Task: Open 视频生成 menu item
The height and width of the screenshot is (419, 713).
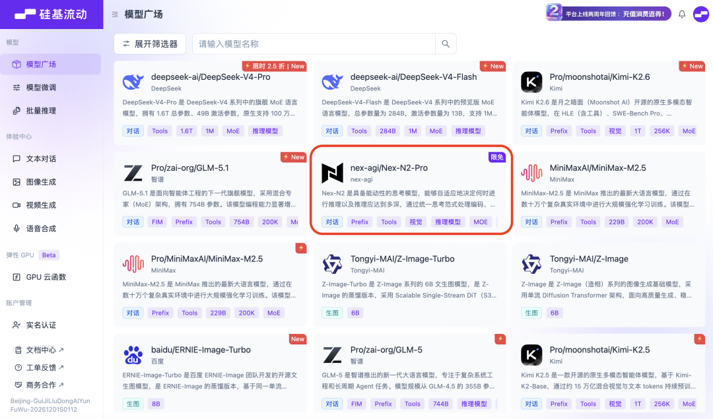Action: pos(51,205)
